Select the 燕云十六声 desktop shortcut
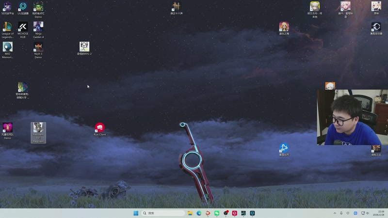The image size is (388, 218). [177, 8]
